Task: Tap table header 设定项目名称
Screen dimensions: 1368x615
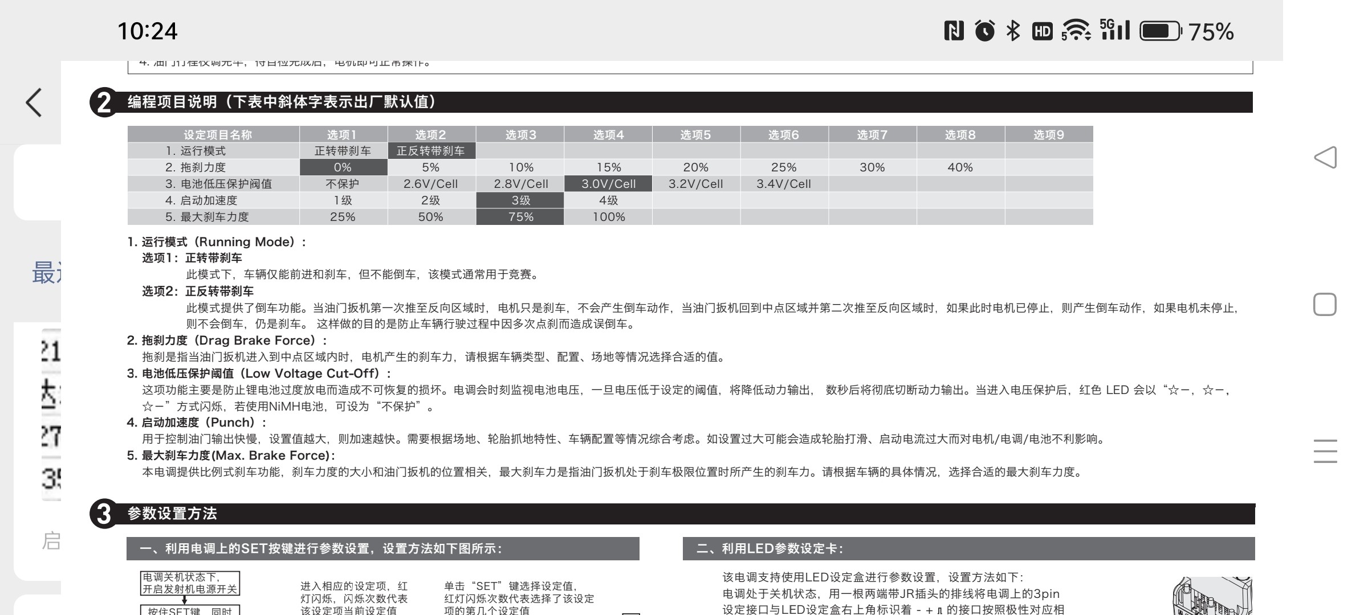Action: point(214,134)
